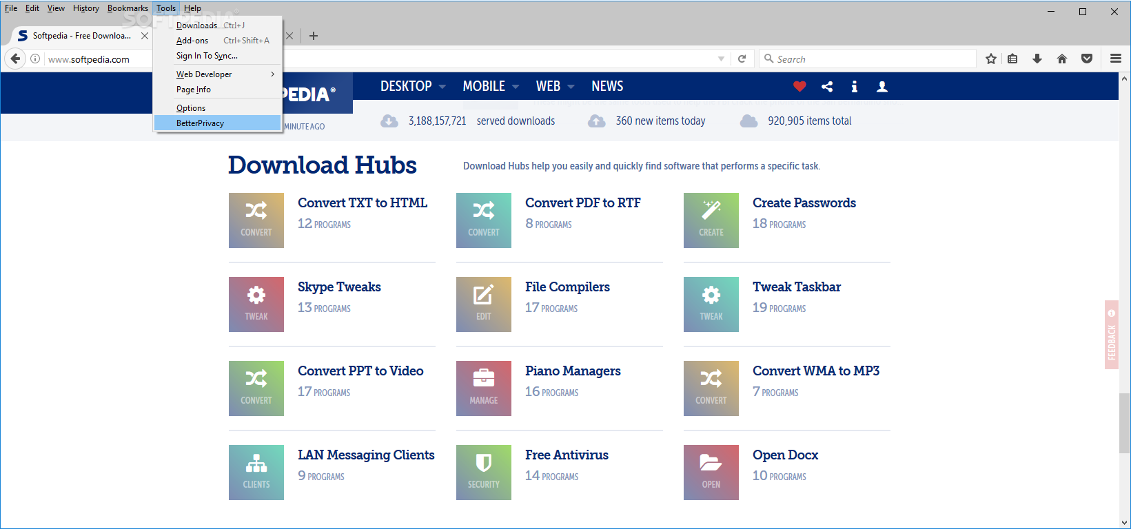Select Downloads in Tools menu
This screenshot has width=1131, height=529.
point(218,25)
